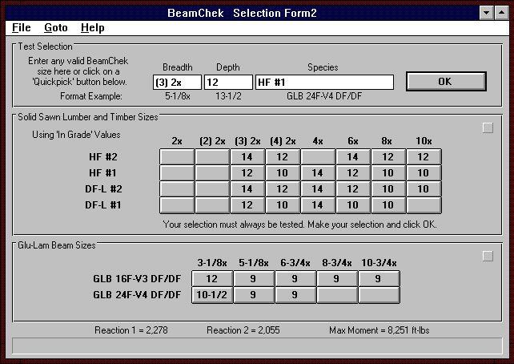514x364 pixels.
Task: Select the empty HF #2 2x quickpick button
Action: (x=177, y=156)
